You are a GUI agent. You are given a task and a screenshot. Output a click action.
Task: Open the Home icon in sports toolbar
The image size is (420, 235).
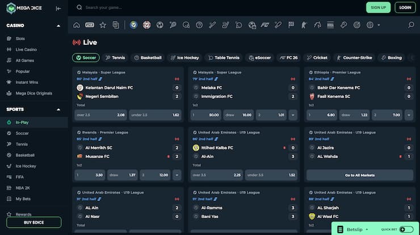click(x=77, y=25)
